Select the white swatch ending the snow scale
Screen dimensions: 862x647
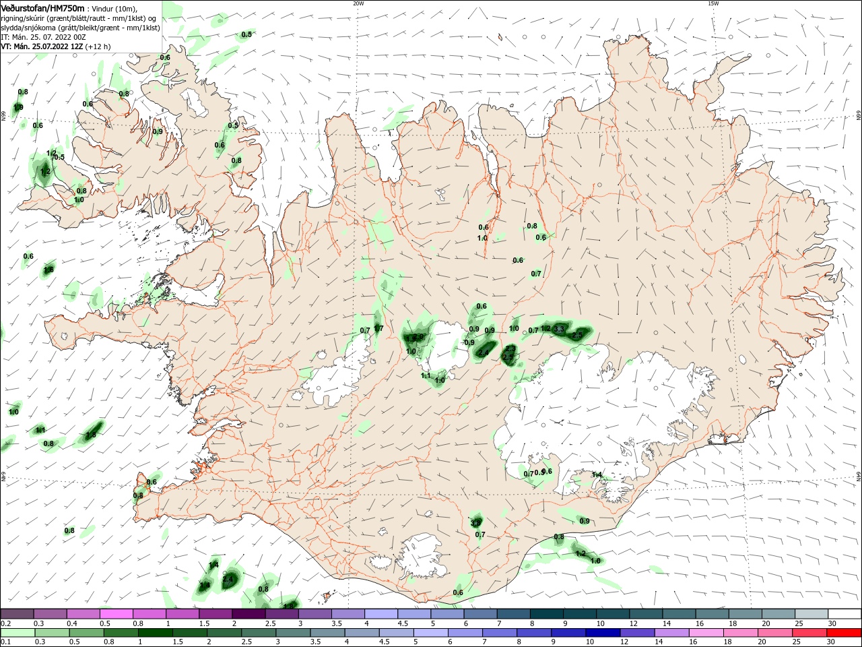(844, 613)
